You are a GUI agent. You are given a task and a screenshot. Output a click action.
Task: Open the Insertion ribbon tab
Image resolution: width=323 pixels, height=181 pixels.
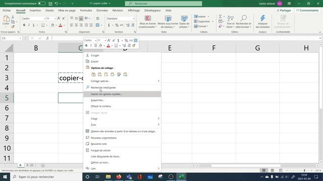(35, 10)
